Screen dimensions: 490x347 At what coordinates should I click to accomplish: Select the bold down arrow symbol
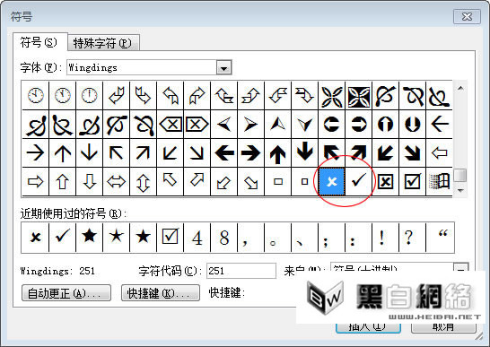[305, 152]
